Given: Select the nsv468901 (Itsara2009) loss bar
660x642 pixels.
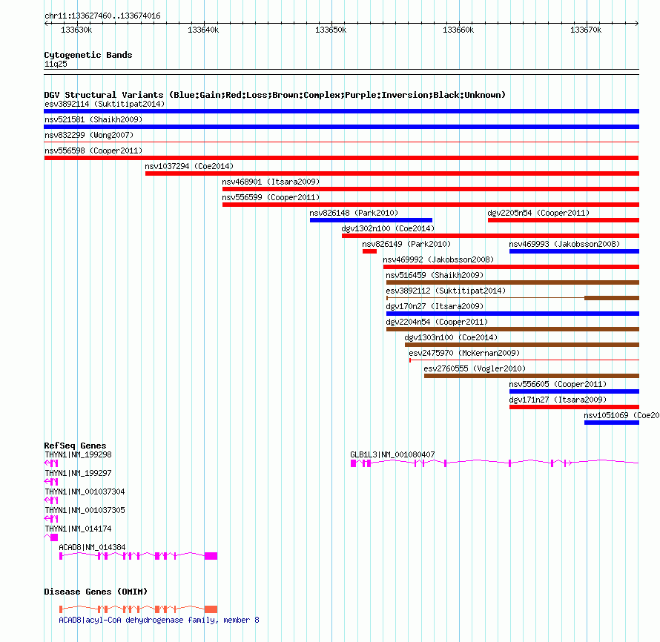Looking at the screenshot, I should click(x=431, y=189).
